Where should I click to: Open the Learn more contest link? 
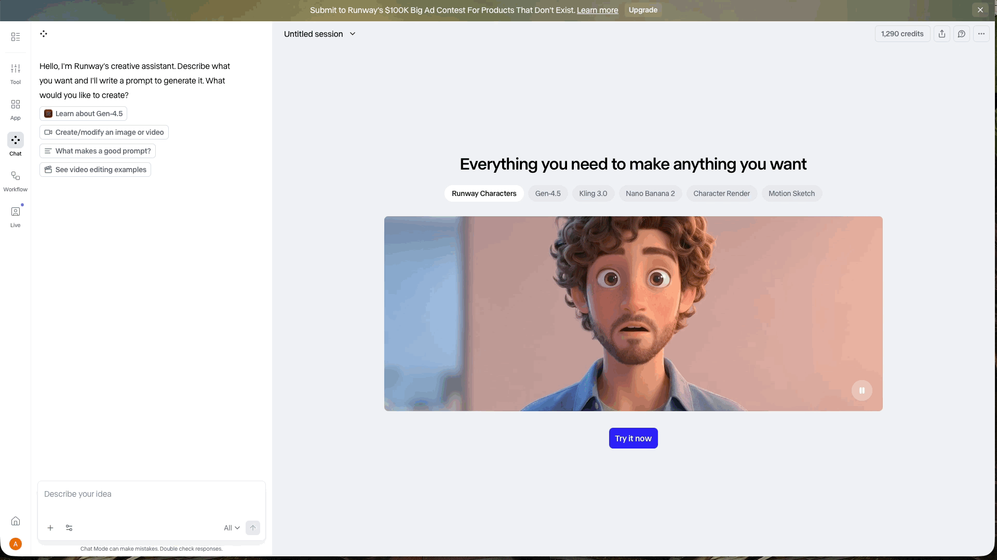pos(597,10)
